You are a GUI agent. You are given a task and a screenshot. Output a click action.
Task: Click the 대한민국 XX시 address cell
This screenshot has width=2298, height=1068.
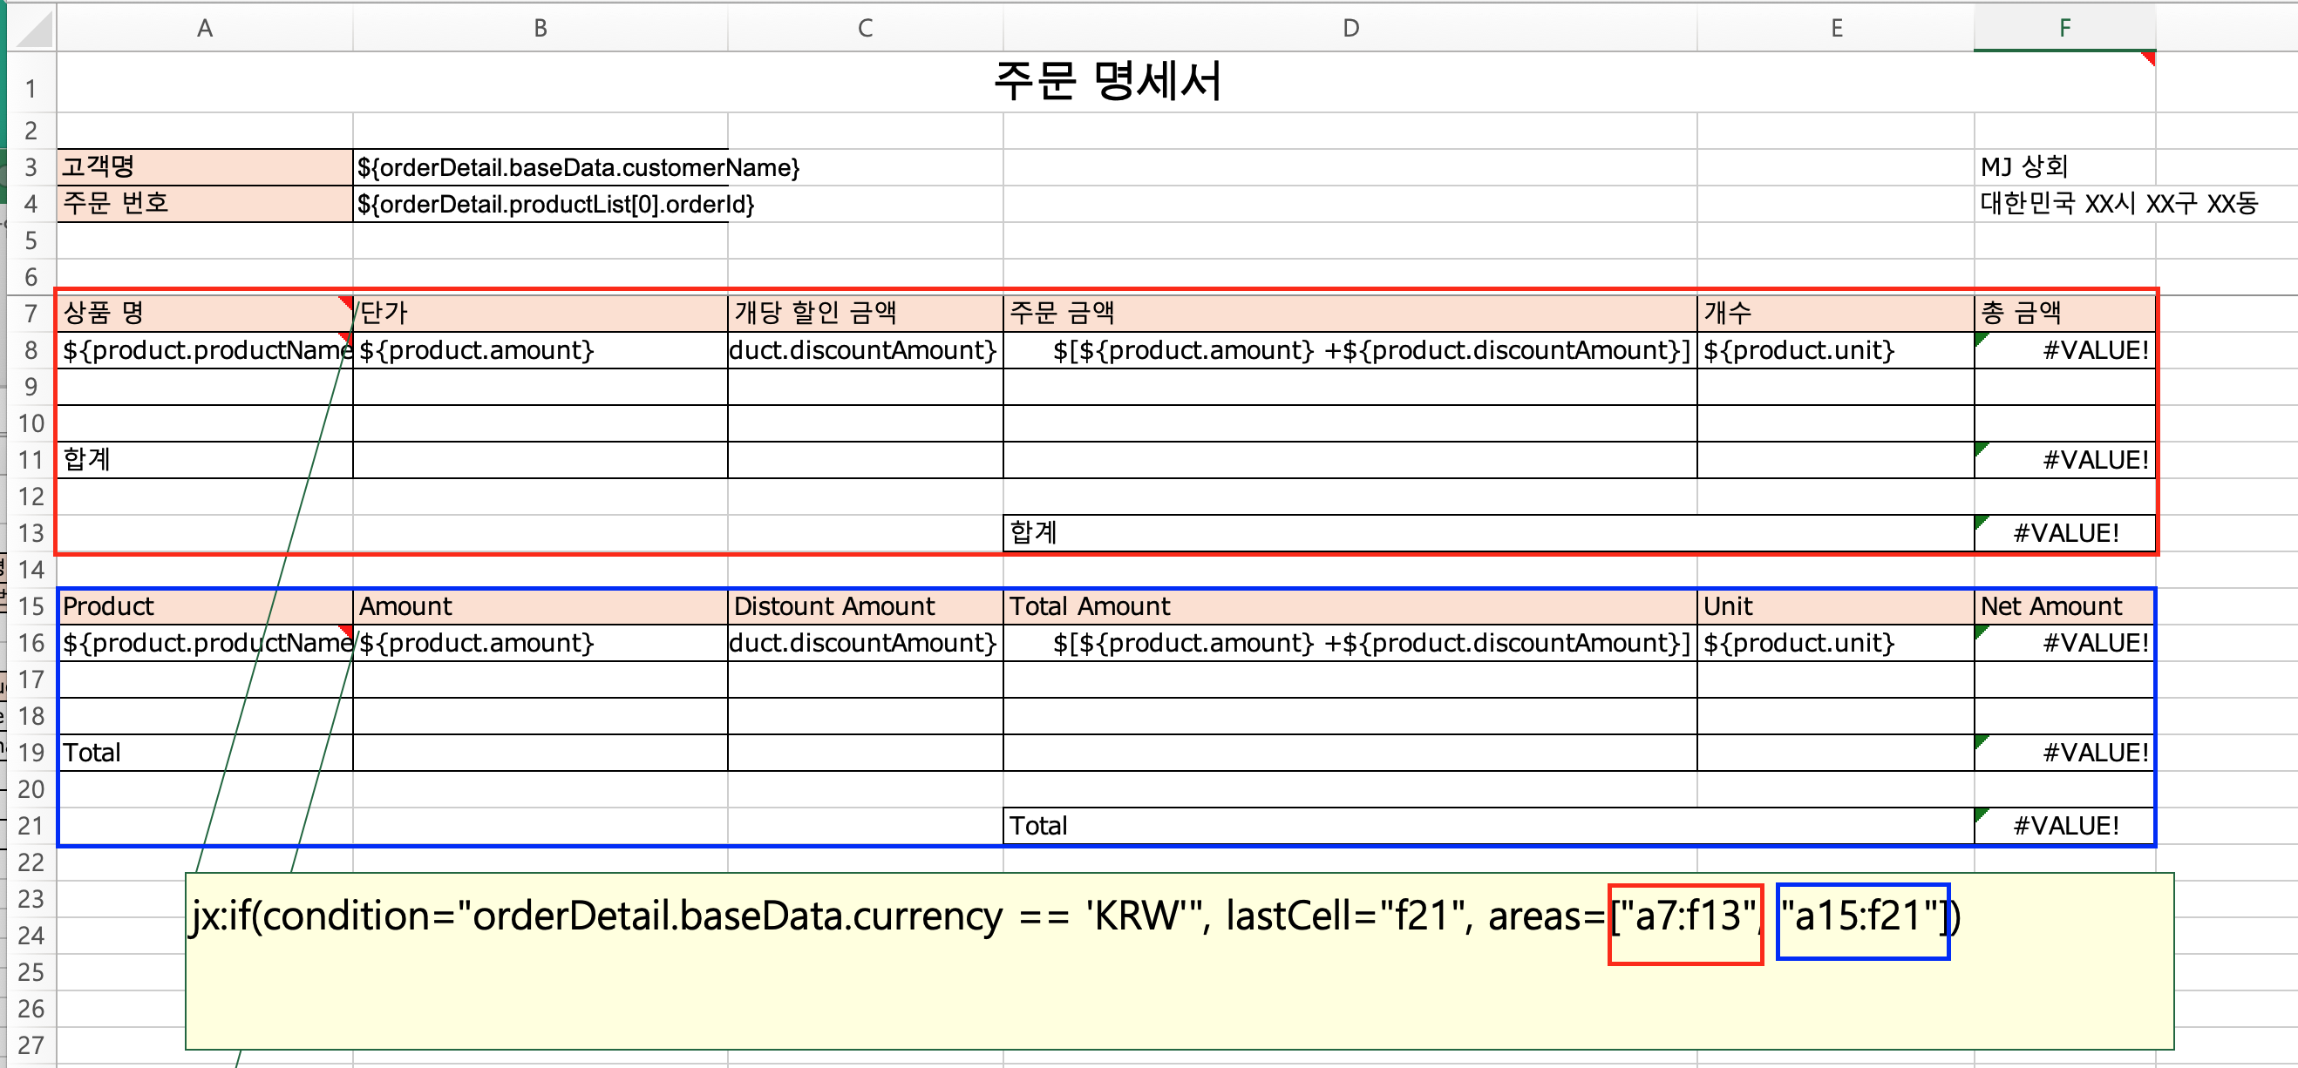pyautogui.click(x=2065, y=203)
